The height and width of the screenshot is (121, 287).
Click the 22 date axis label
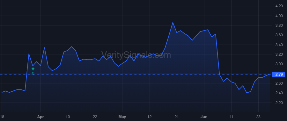coord(95,117)
